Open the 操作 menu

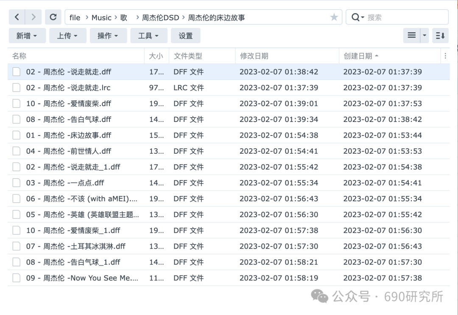pos(109,36)
